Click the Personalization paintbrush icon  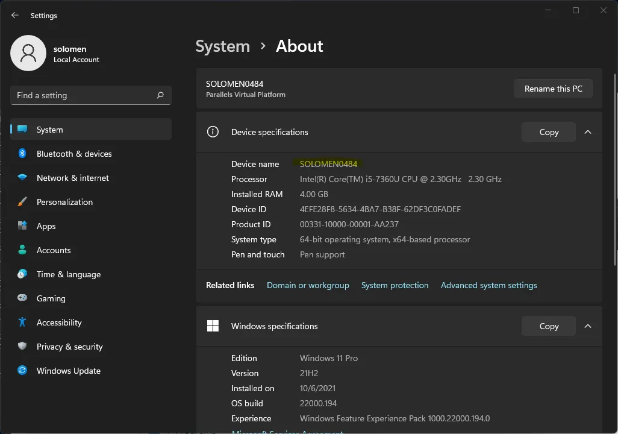(22, 201)
